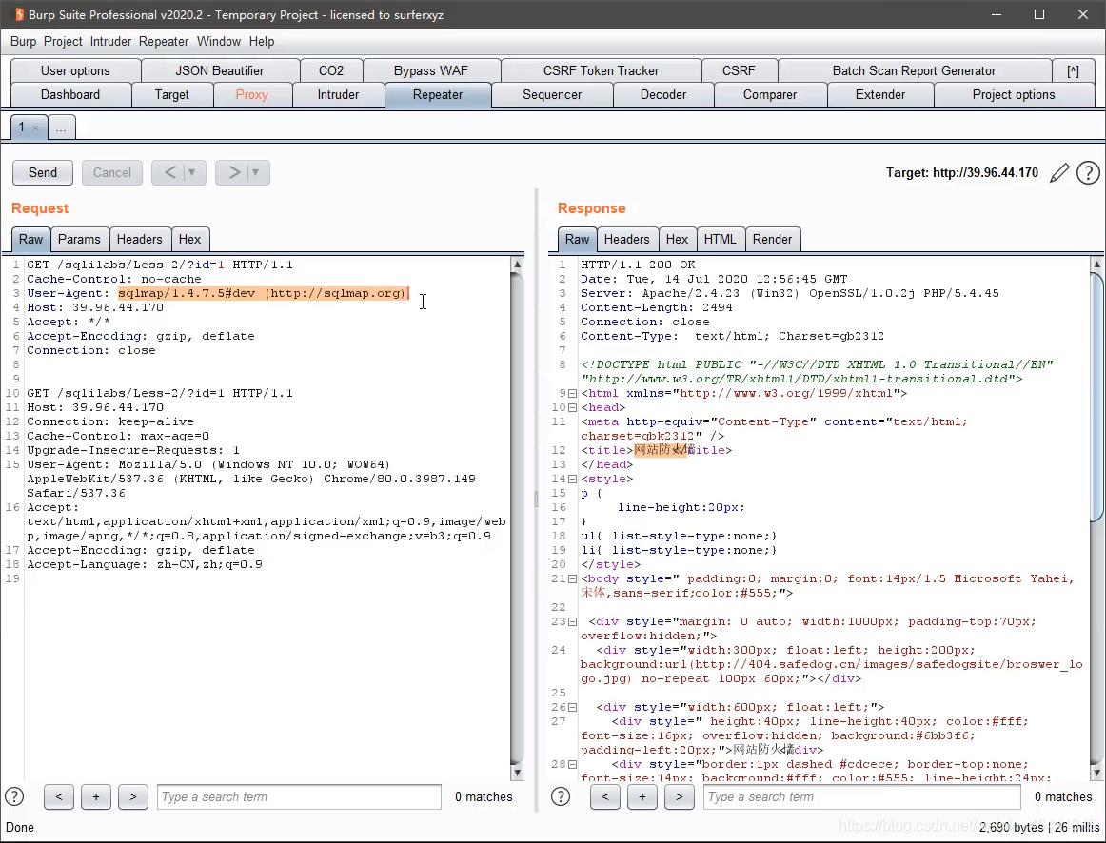Screen dimensions: 1106x843
Task: Open request search options plus button
Action: click(96, 796)
